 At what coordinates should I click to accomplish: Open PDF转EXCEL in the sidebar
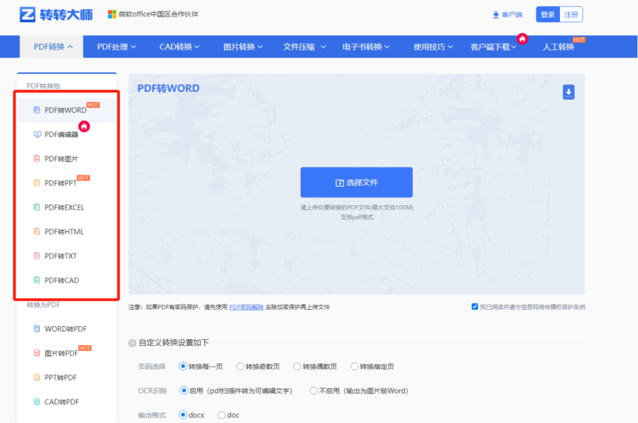(66, 207)
